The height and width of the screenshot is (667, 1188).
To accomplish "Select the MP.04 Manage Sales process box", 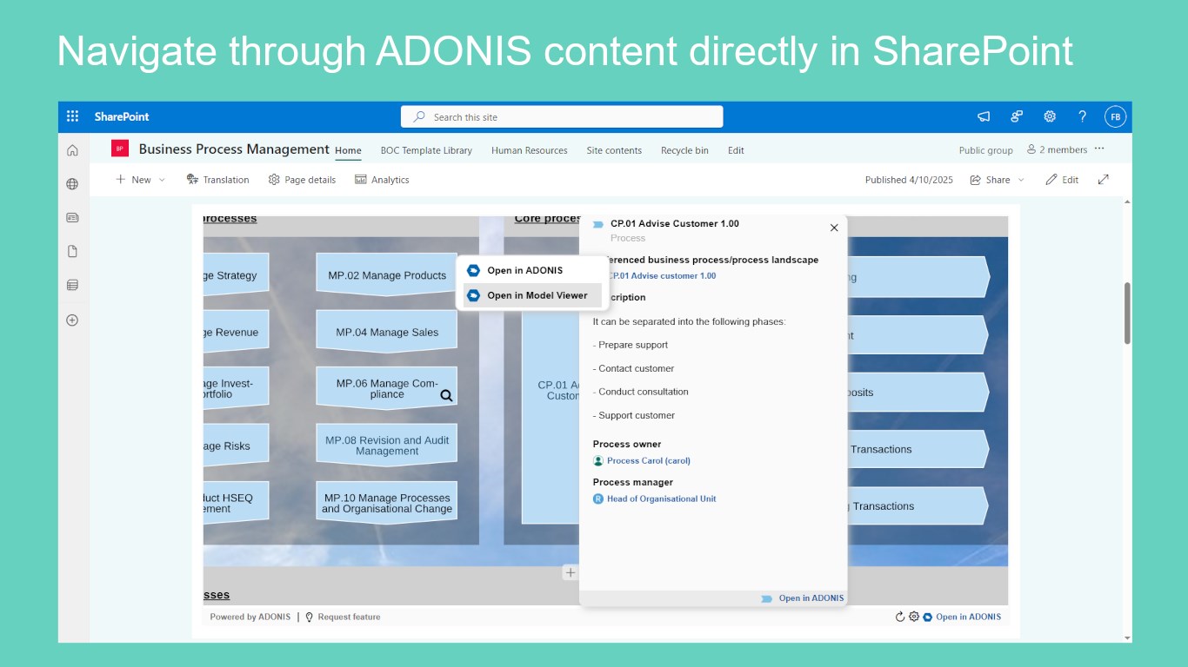I will pyautogui.click(x=386, y=332).
